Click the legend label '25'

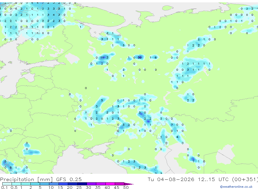79,187
